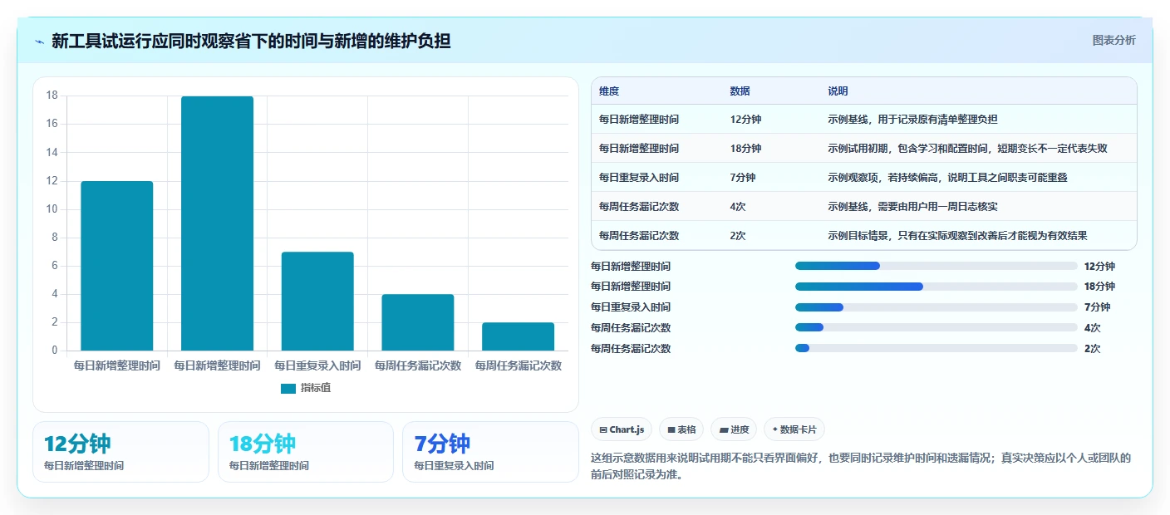This screenshot has height=515, width=1170.
Task: Click the 进度 chip
Action: (734, 429)
